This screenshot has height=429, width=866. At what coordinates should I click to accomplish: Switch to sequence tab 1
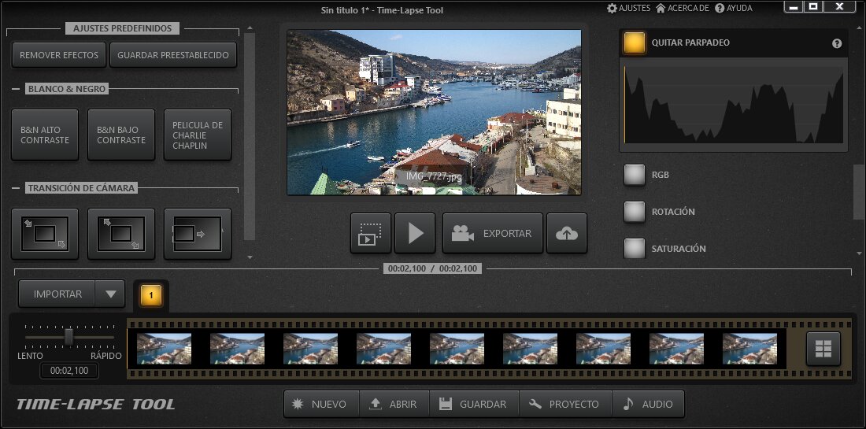(151, 296)
